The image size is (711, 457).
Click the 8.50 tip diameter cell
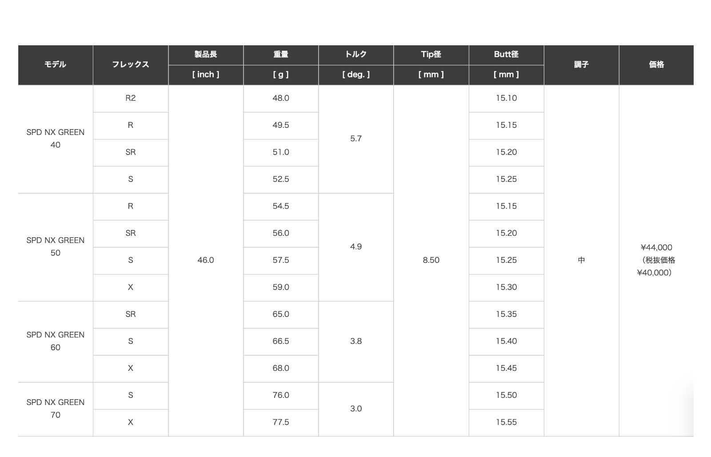(431, 260)
